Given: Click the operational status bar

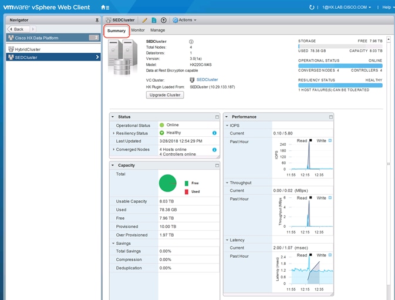Looking at the screenshot, I should 340,66.
